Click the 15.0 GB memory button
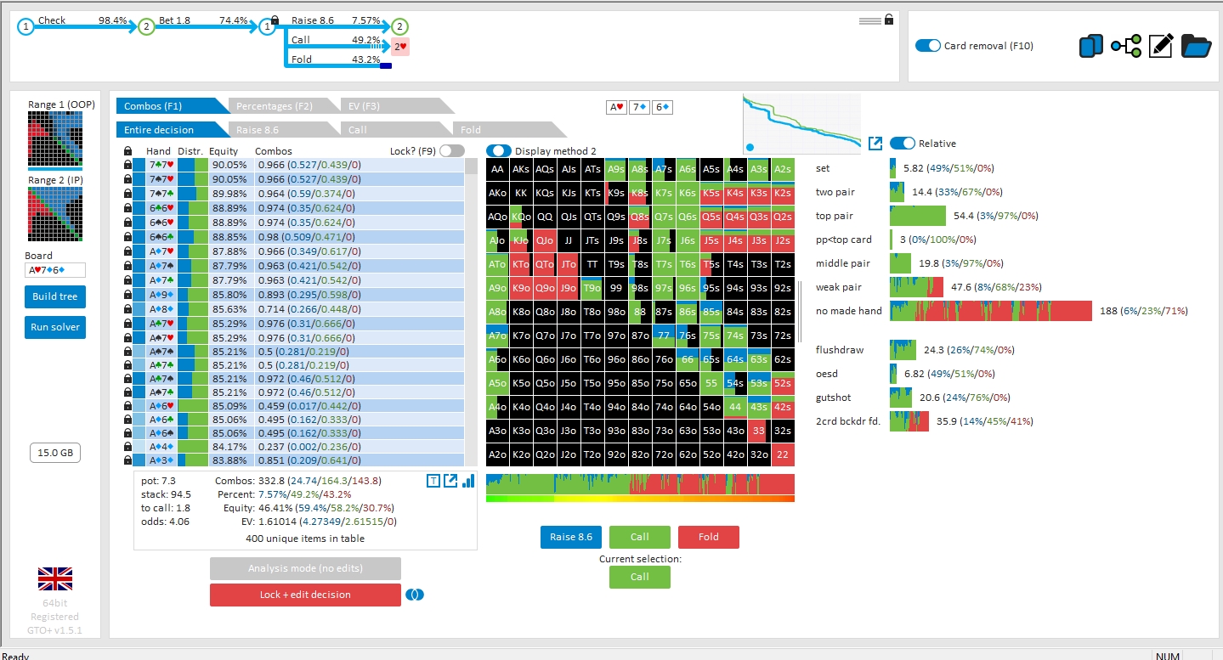Screen dimensions: 1223x660 point(55,453)
